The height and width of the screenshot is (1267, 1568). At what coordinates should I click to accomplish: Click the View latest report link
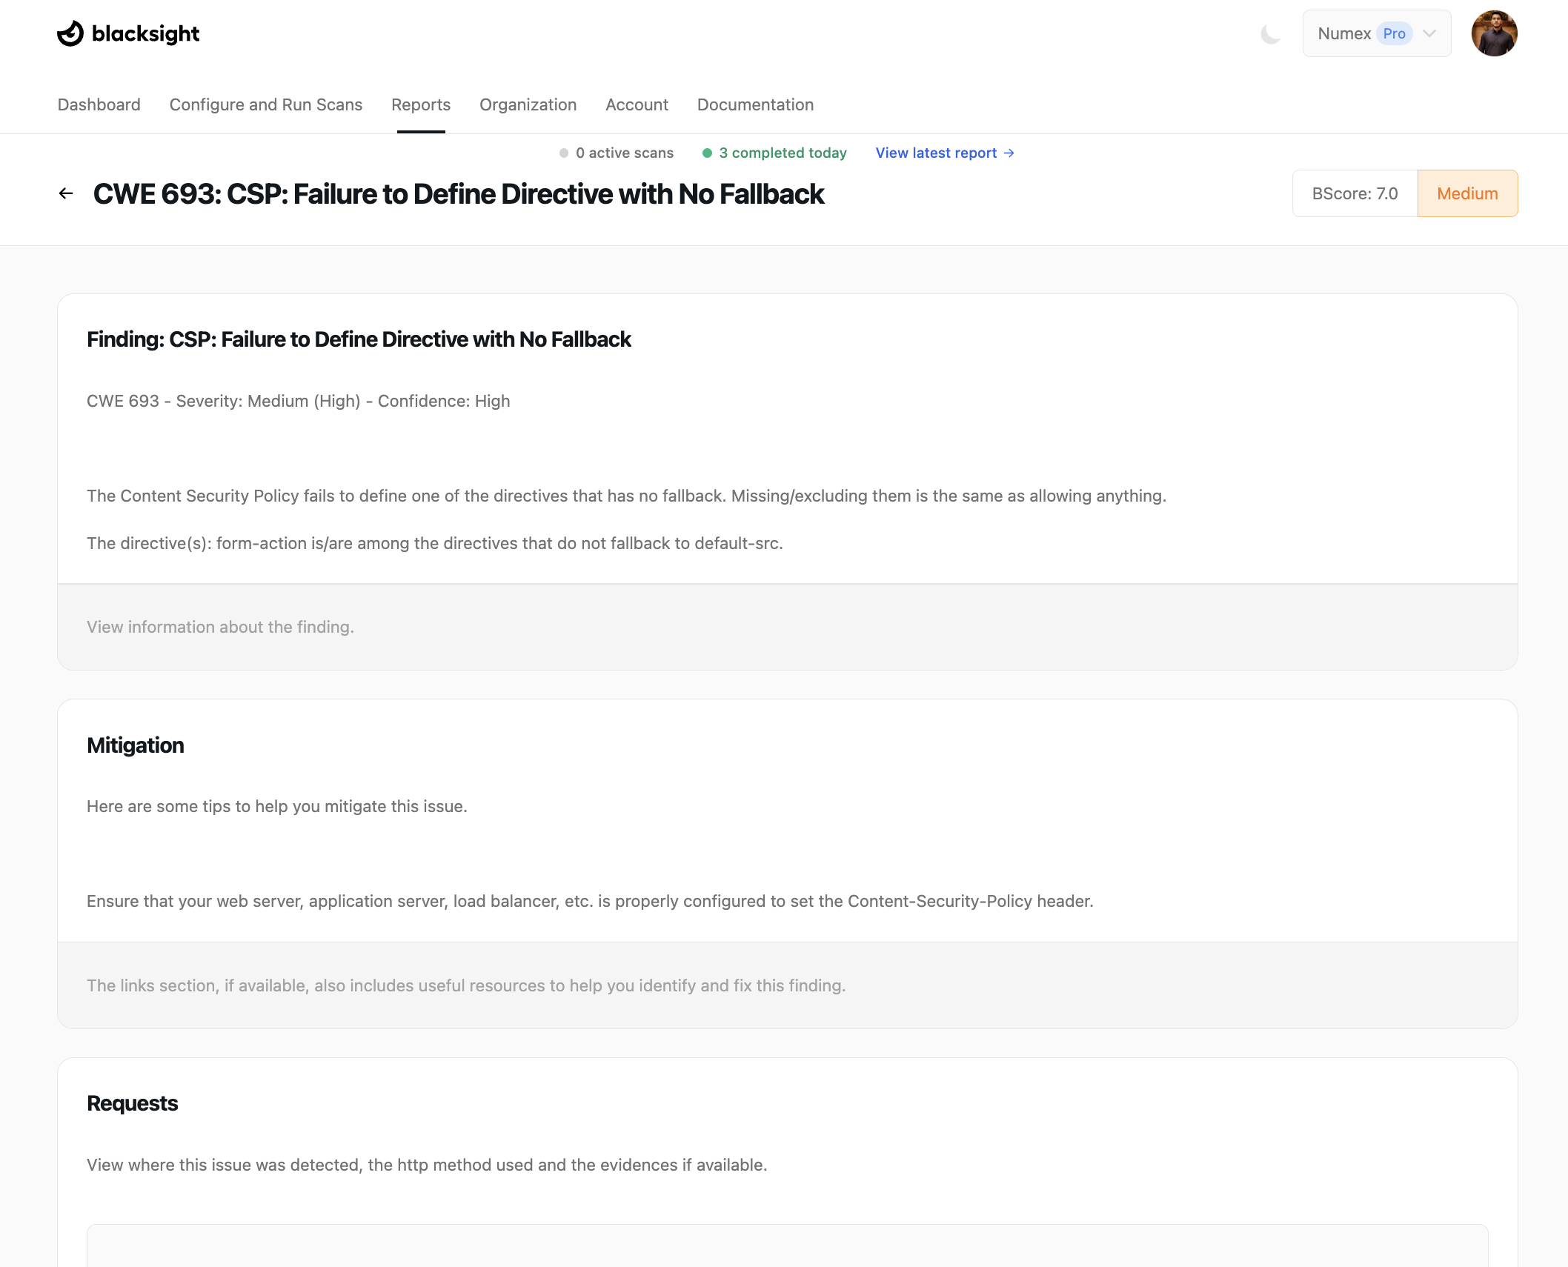936,153
